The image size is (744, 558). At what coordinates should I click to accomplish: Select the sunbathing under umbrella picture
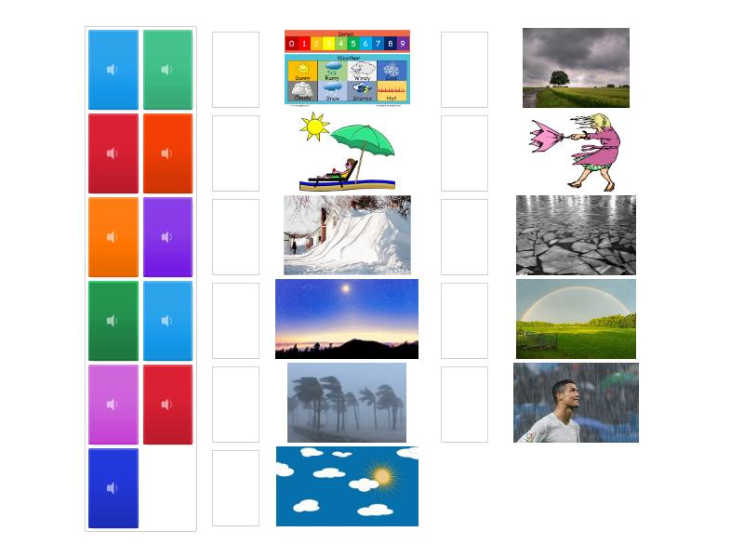pyautogui.click(x=347, y=152)
